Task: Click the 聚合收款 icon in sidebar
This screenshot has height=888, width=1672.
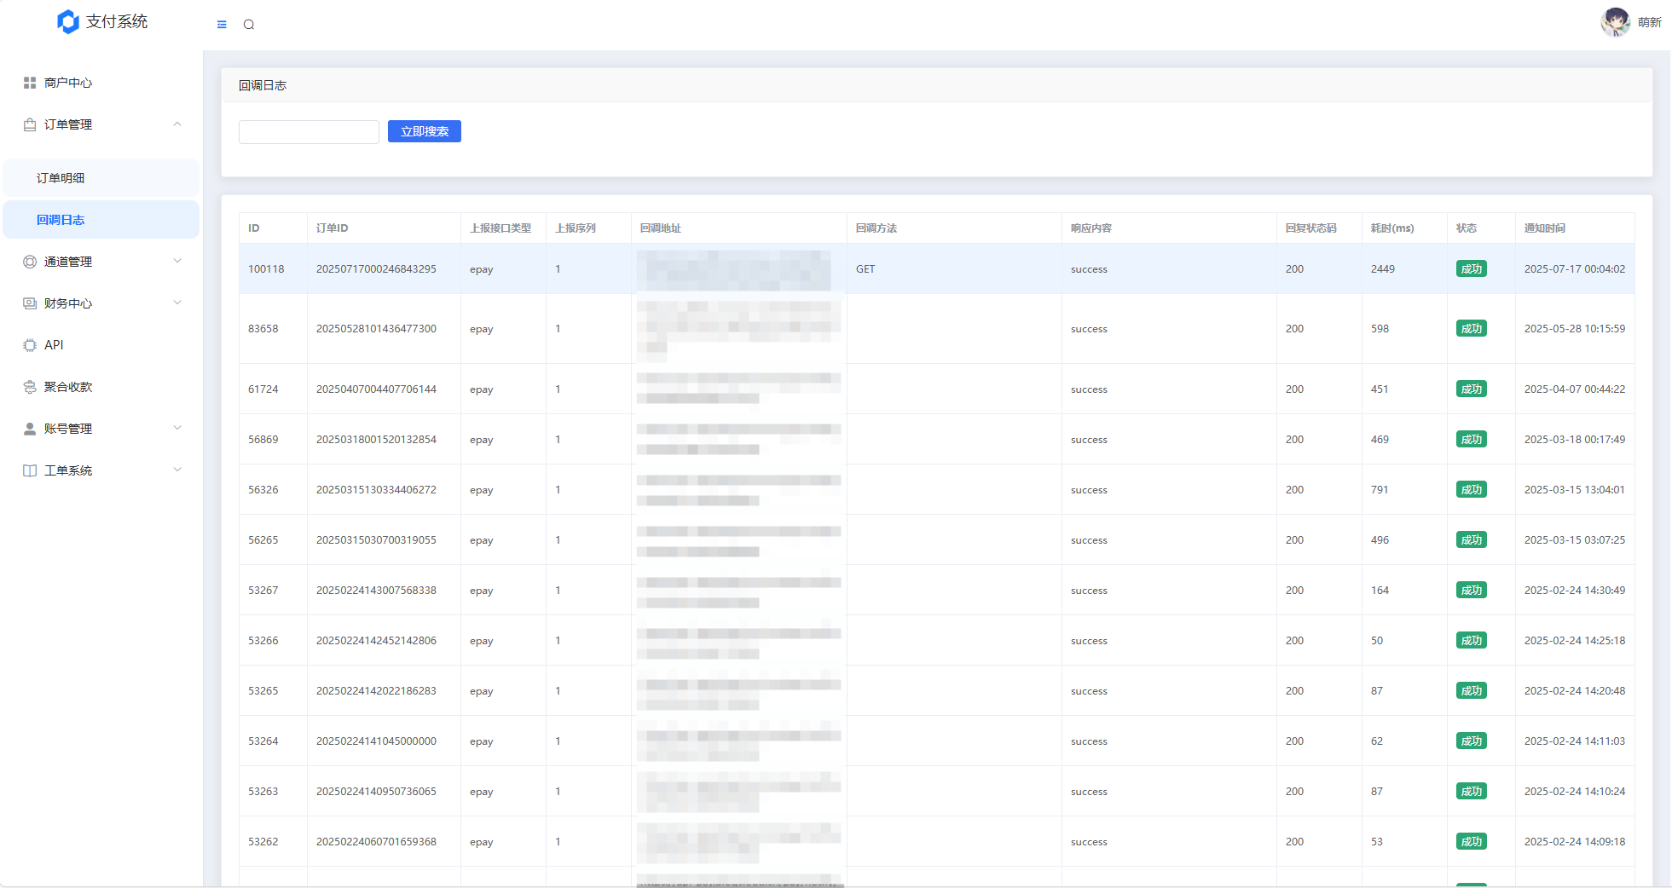Action: [30, 387]
